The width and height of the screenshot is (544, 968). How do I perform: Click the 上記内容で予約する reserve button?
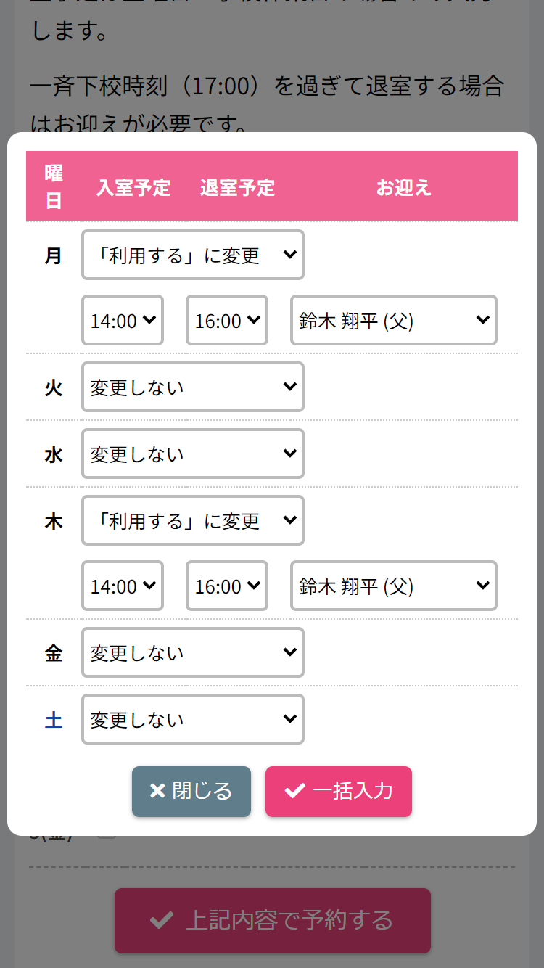273,920
